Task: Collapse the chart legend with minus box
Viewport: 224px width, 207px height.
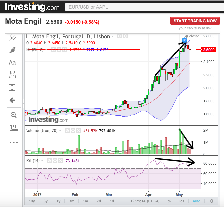Action: click(28, 36)
